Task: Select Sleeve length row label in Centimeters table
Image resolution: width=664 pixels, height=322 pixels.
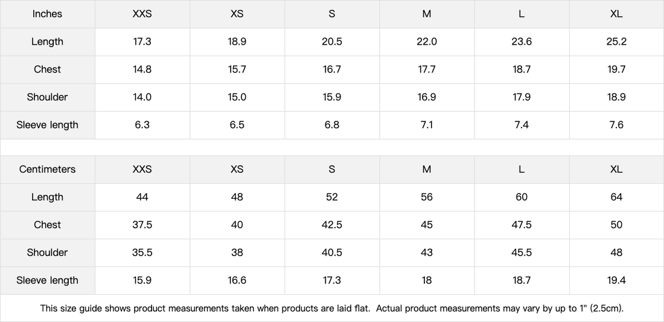Action: [x=47, y=280]
